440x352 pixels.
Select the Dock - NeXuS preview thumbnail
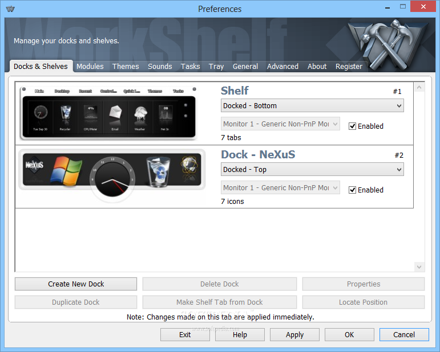112,175
